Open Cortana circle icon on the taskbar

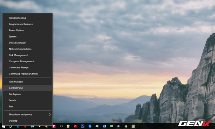pyautogui.click(x=10, y=126)
